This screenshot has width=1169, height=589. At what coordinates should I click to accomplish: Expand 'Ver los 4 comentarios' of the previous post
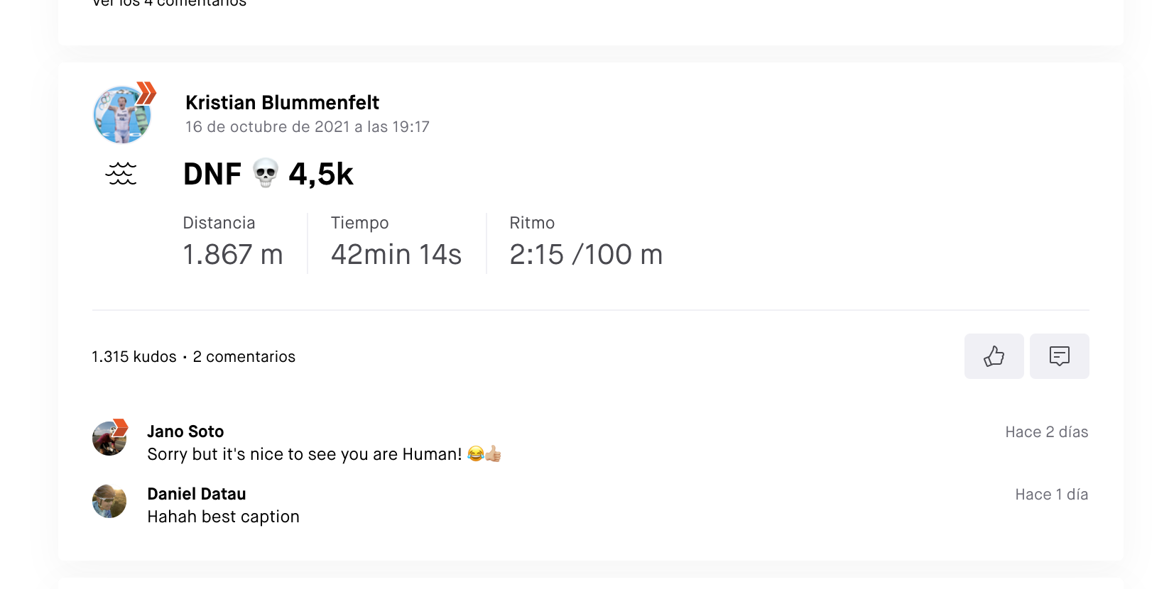coord(169,3)
